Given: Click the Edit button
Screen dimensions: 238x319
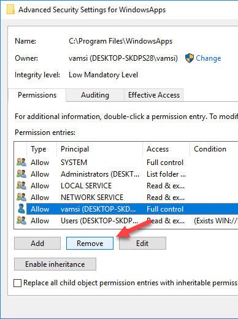Looking at the screenshot, I should 142,244.
